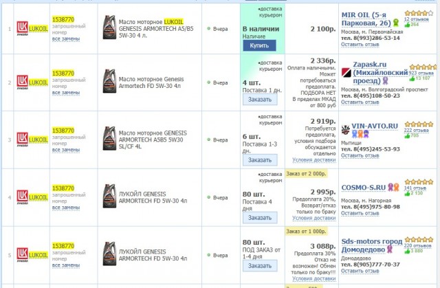
Task: Click the Купить button for MIR OIL offer
Action: (259, 45)
